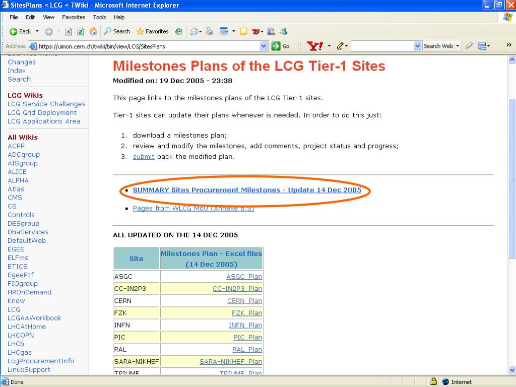This screenshot has height=387, width=516.
Task: Open the Search toolbar button
Action: [117, 31]
